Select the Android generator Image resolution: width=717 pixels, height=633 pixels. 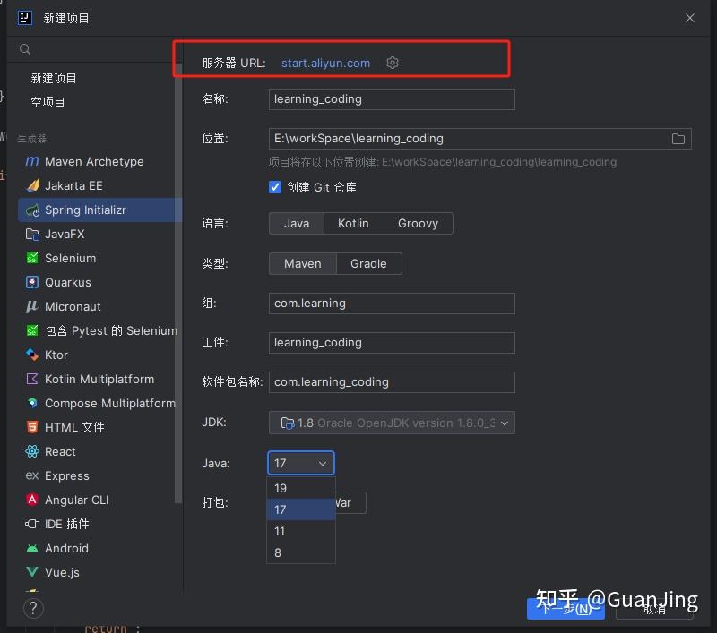pos(65,548)
